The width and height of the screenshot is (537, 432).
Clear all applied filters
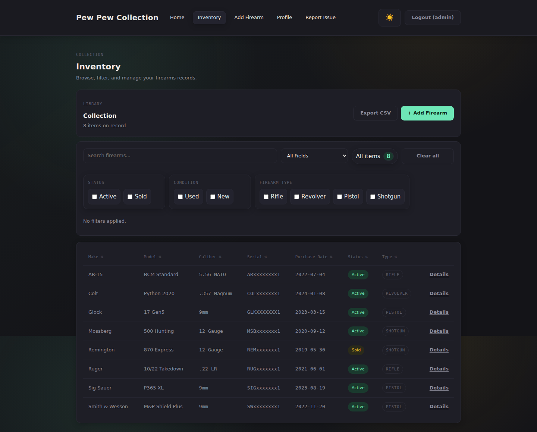pos(427,156)
